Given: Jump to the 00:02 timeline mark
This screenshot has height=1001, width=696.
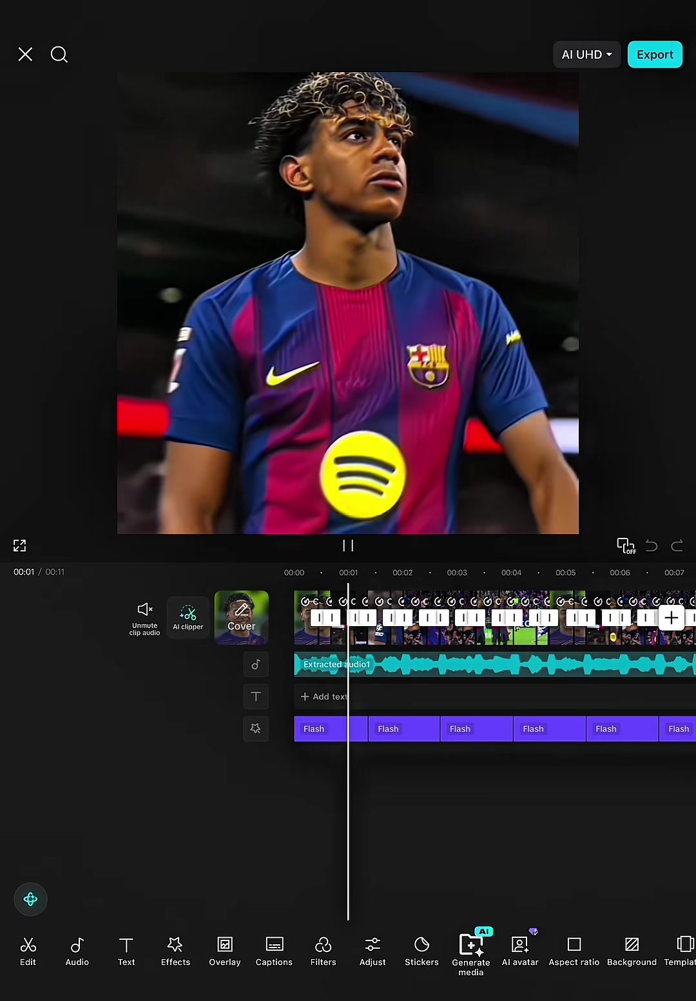Looking at the screenshot, I should (x=403, y=573).
